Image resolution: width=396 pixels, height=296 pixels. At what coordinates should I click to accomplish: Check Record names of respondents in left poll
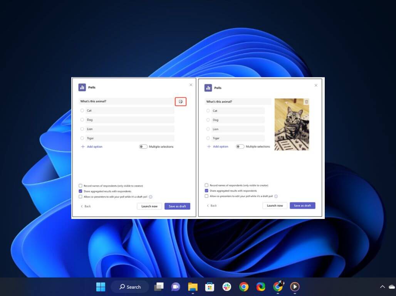tap(81, 186)
